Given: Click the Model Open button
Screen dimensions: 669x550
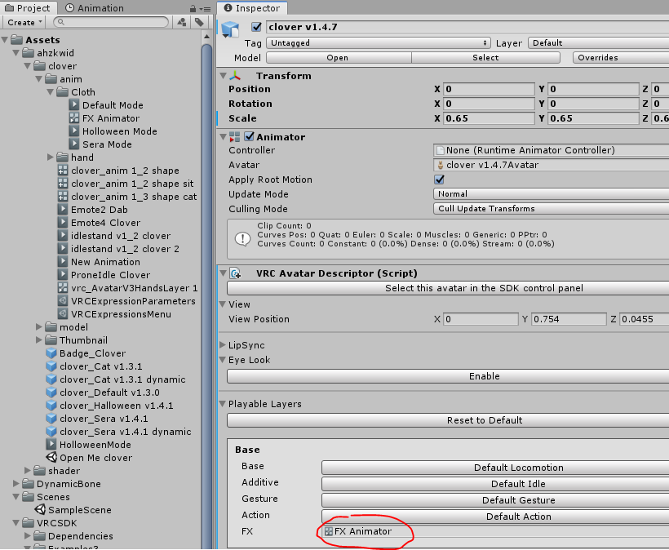Looking at the screenshot, I should tap(339, 58).
